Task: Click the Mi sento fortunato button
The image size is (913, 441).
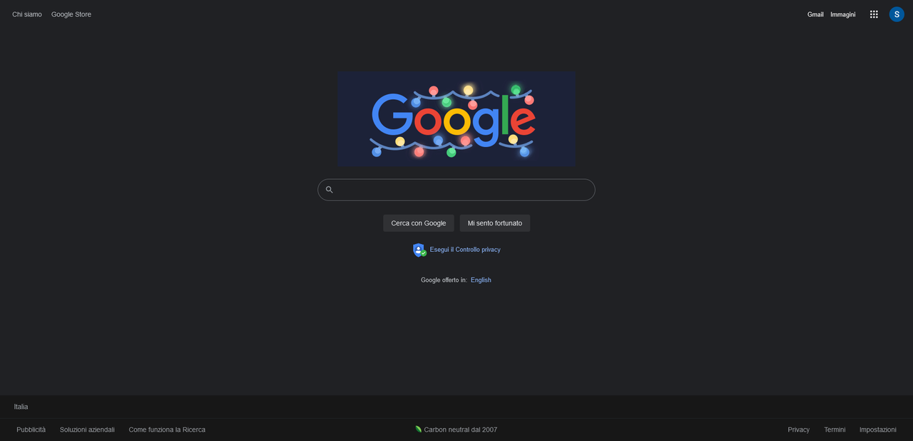Action: coord(495,223)
